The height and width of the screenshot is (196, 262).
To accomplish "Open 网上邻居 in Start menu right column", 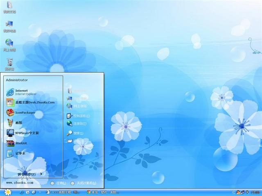I will tap(77, 106).
